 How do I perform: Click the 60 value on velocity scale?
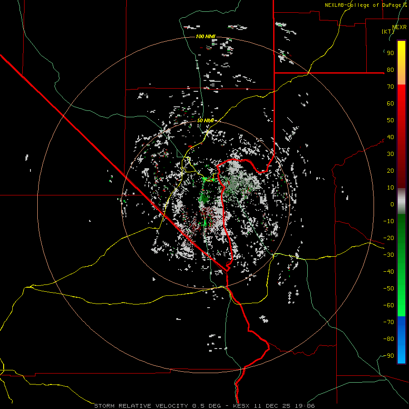click(x=390, y=104)
